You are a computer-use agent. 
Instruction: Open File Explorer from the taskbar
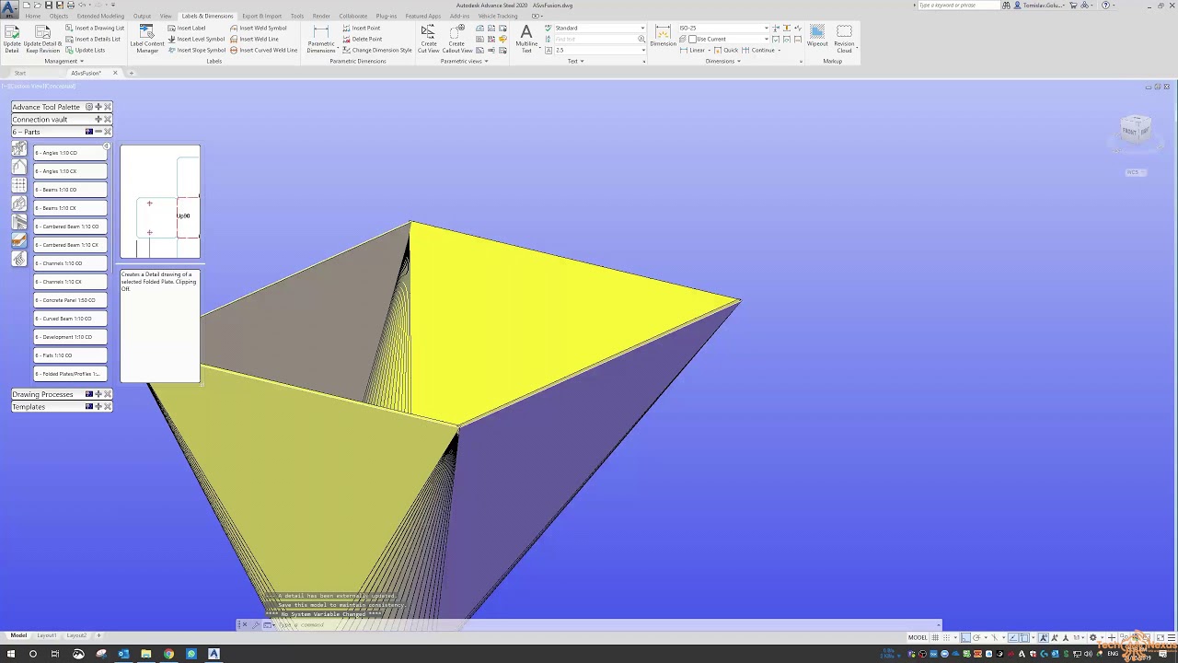tap(145, 654)
